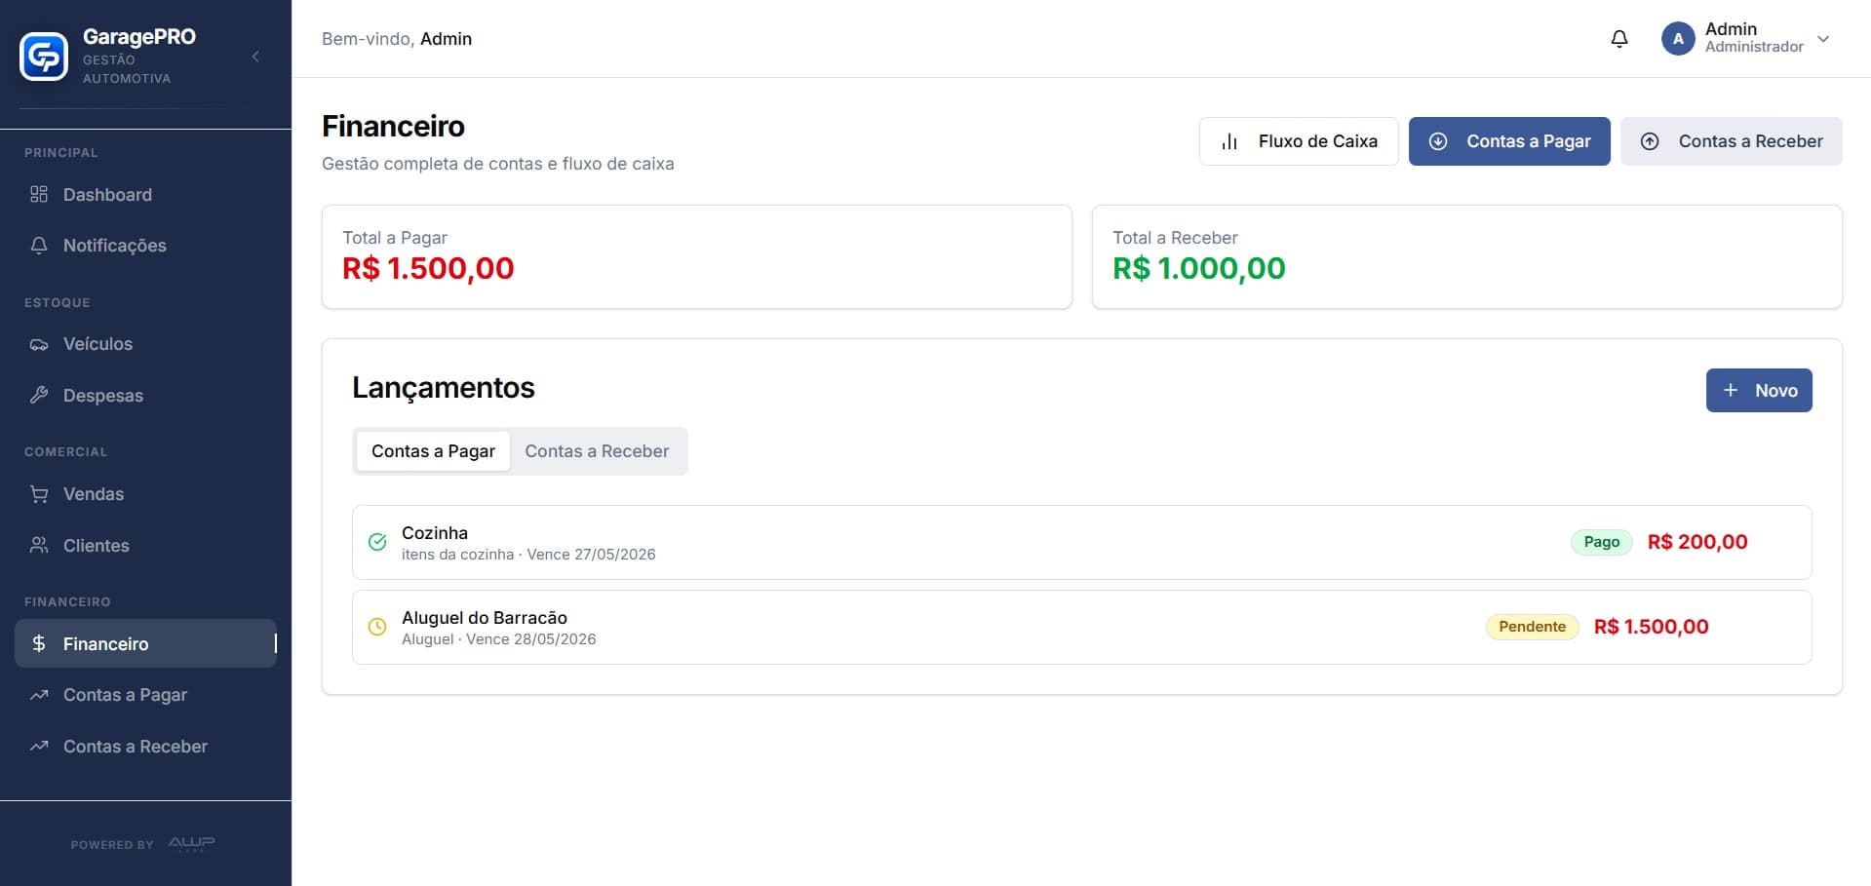The height and width of the screenshot is (886, 1871).
Task: Open Despesas in the sidebar
Action: pos(145,395)
